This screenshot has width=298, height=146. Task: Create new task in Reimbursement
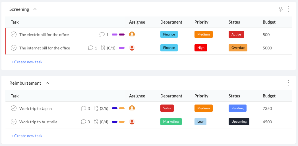(x=27, y=136)
